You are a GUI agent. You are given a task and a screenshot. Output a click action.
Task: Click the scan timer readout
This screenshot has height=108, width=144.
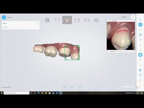[124, 17]
